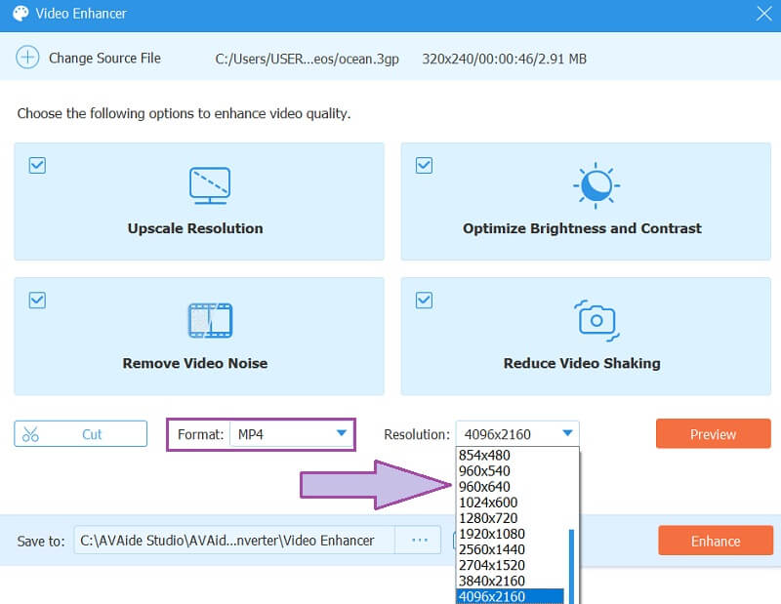The height and width of the screenshot is (604, 781).
Task: Click the Cut button
Action: pos(81,434)
